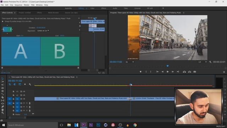The image size is (227, 128).
Task: Toggle V1 source patching button
Action: (10, 99)
